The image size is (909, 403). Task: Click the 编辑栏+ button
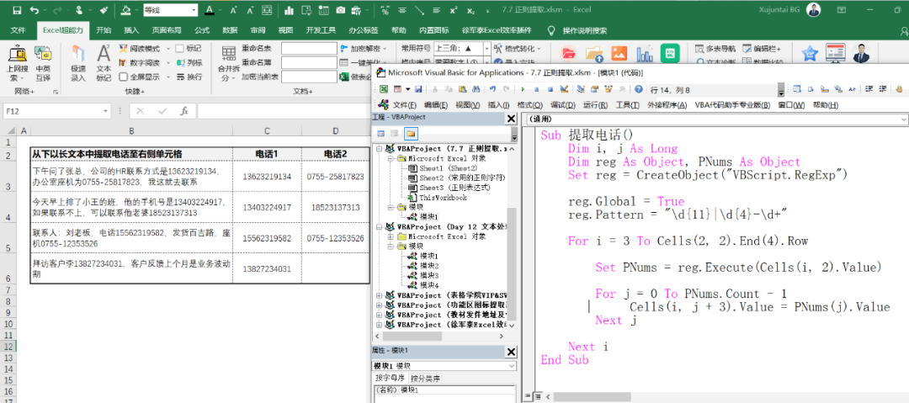[x=761, y=49]
